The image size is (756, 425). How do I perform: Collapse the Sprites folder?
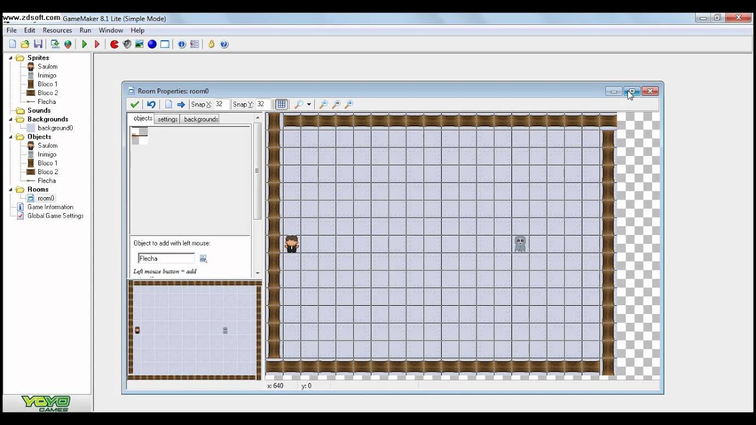coord(11,58)
